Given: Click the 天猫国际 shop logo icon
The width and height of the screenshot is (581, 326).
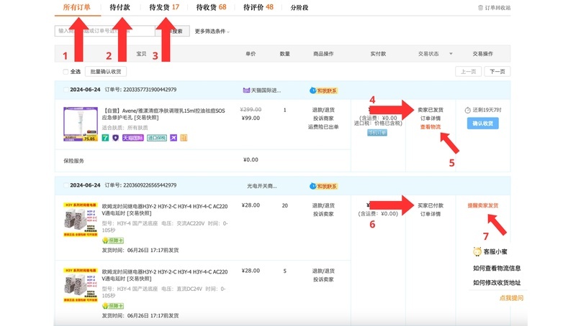Looking at the screenshot, I should click(246, 90).
